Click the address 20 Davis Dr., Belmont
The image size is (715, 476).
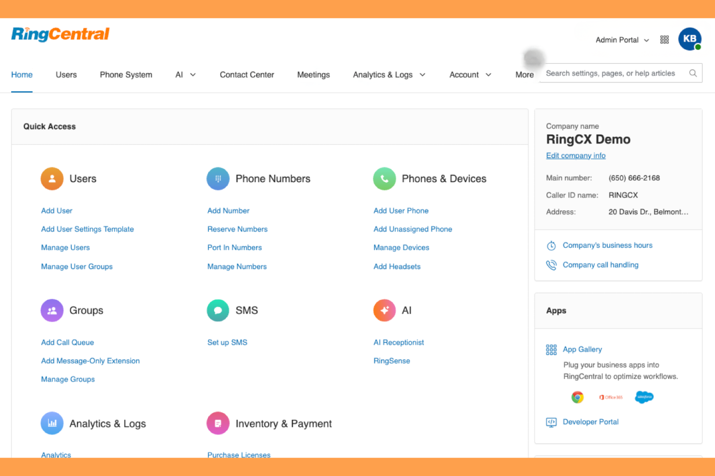click(x=648, y=212)
